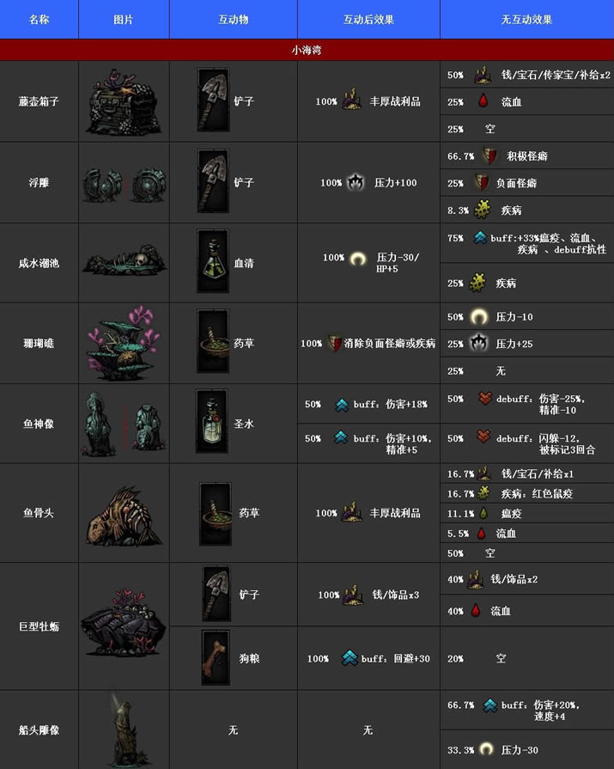Click the 巨型牡蛎 name cell
Image resolution: width=614 pixels, height=769 pixels.
40,626
